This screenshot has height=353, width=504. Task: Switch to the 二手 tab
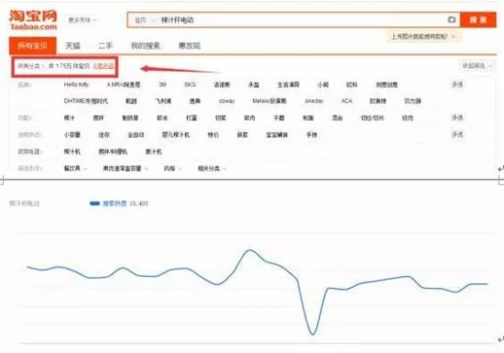[x=105, y=46]
